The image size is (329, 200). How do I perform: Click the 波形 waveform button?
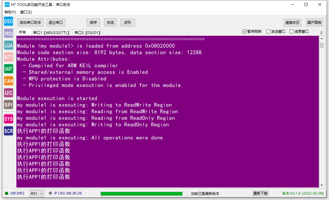pos(127,22)
